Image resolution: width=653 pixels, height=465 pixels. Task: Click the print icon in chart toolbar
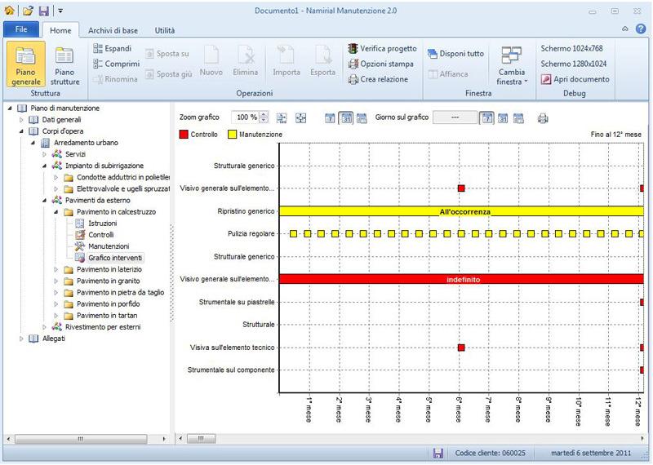point(543,118)
